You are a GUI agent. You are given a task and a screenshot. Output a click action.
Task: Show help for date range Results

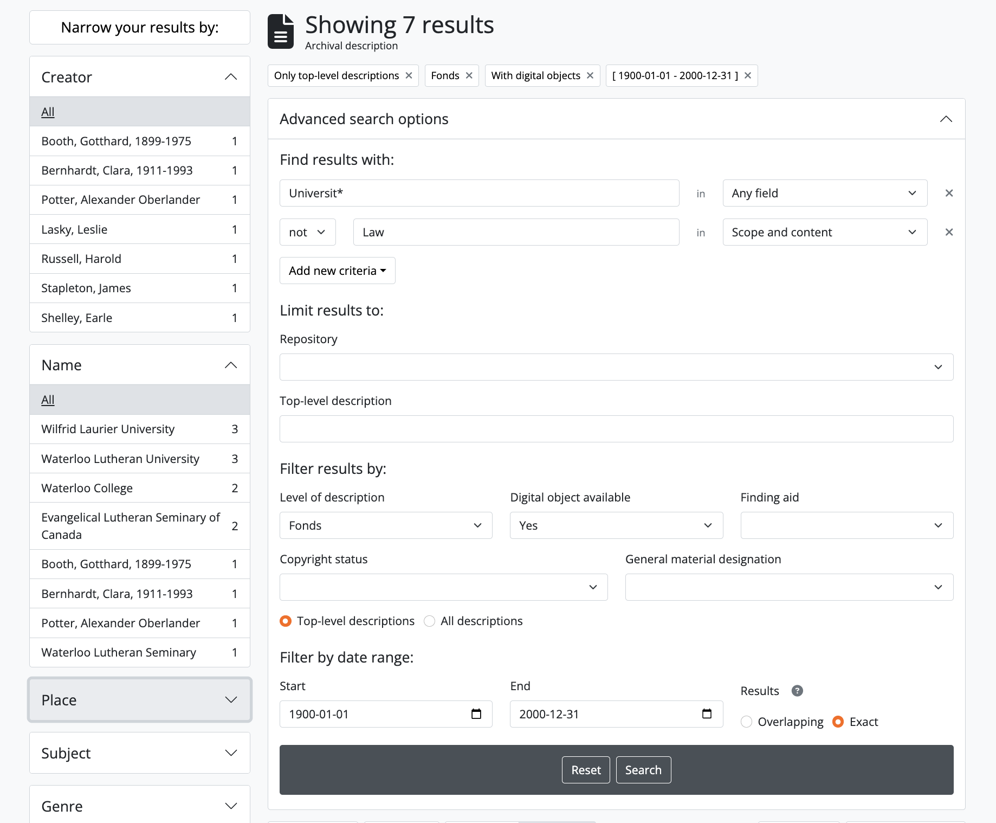tap(797, 691)
